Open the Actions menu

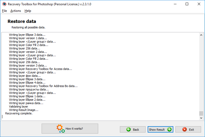16,11
